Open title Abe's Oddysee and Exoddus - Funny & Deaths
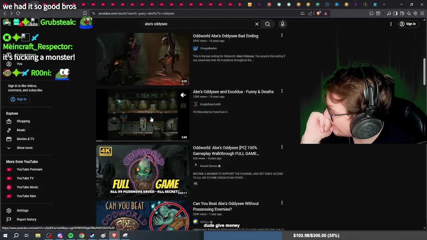Image resolution: width=427 pixels, height=240 pixels. [233, 92]
